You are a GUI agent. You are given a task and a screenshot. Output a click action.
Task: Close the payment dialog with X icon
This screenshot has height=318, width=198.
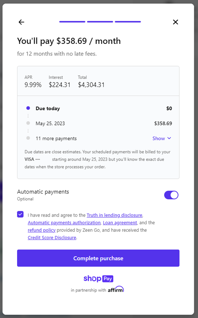pos(175,22)
